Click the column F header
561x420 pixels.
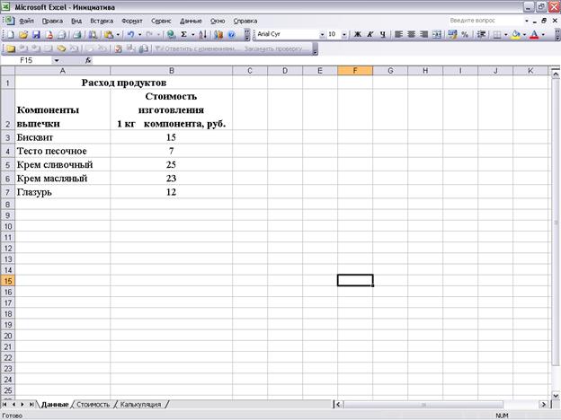coord(355,70)
